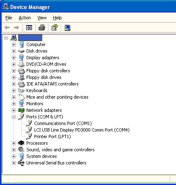This screenshot has width=176, height=185.
Task: Click the Communications Port (COM1) icon
Action: click(x=29, y=123)
